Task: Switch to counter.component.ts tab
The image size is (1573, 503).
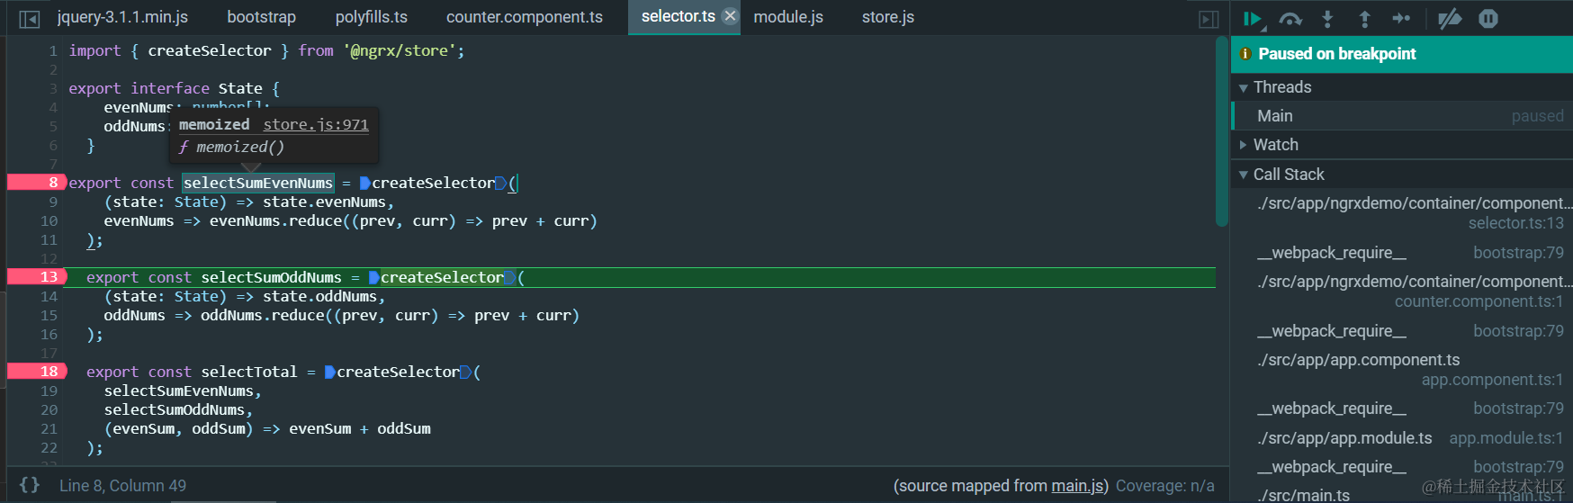Action: (x=524, y=17)
